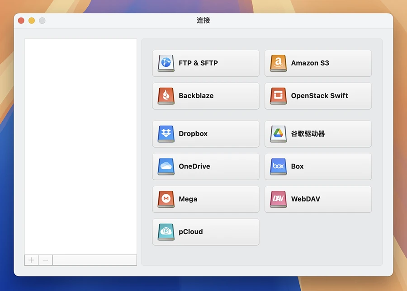Click the pCloud drive icon
The image size is (407, 291).
[166, 232]
